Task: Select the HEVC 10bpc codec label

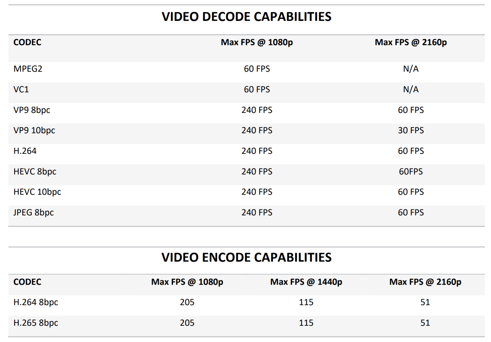Action: 37,192
